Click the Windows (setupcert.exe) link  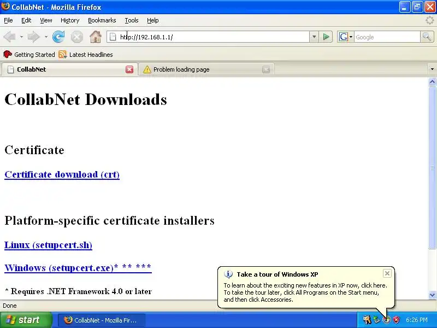pos(78,268)
